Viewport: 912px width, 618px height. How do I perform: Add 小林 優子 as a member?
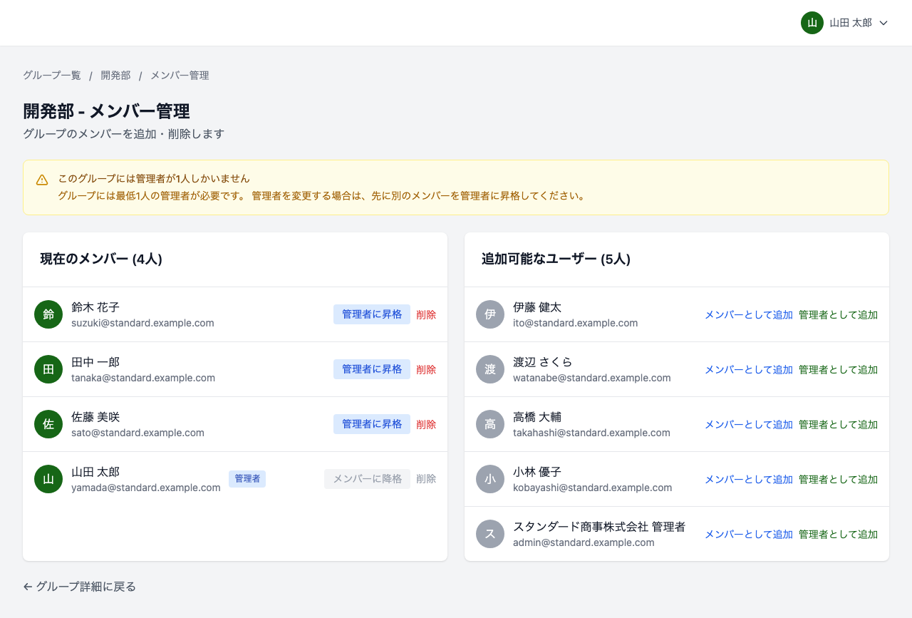click(748, 479)
